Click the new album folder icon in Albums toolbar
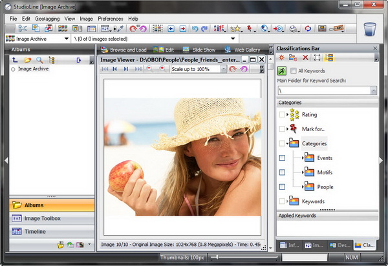388x266 pixels. pyautogui.click(x=27, y=60)
